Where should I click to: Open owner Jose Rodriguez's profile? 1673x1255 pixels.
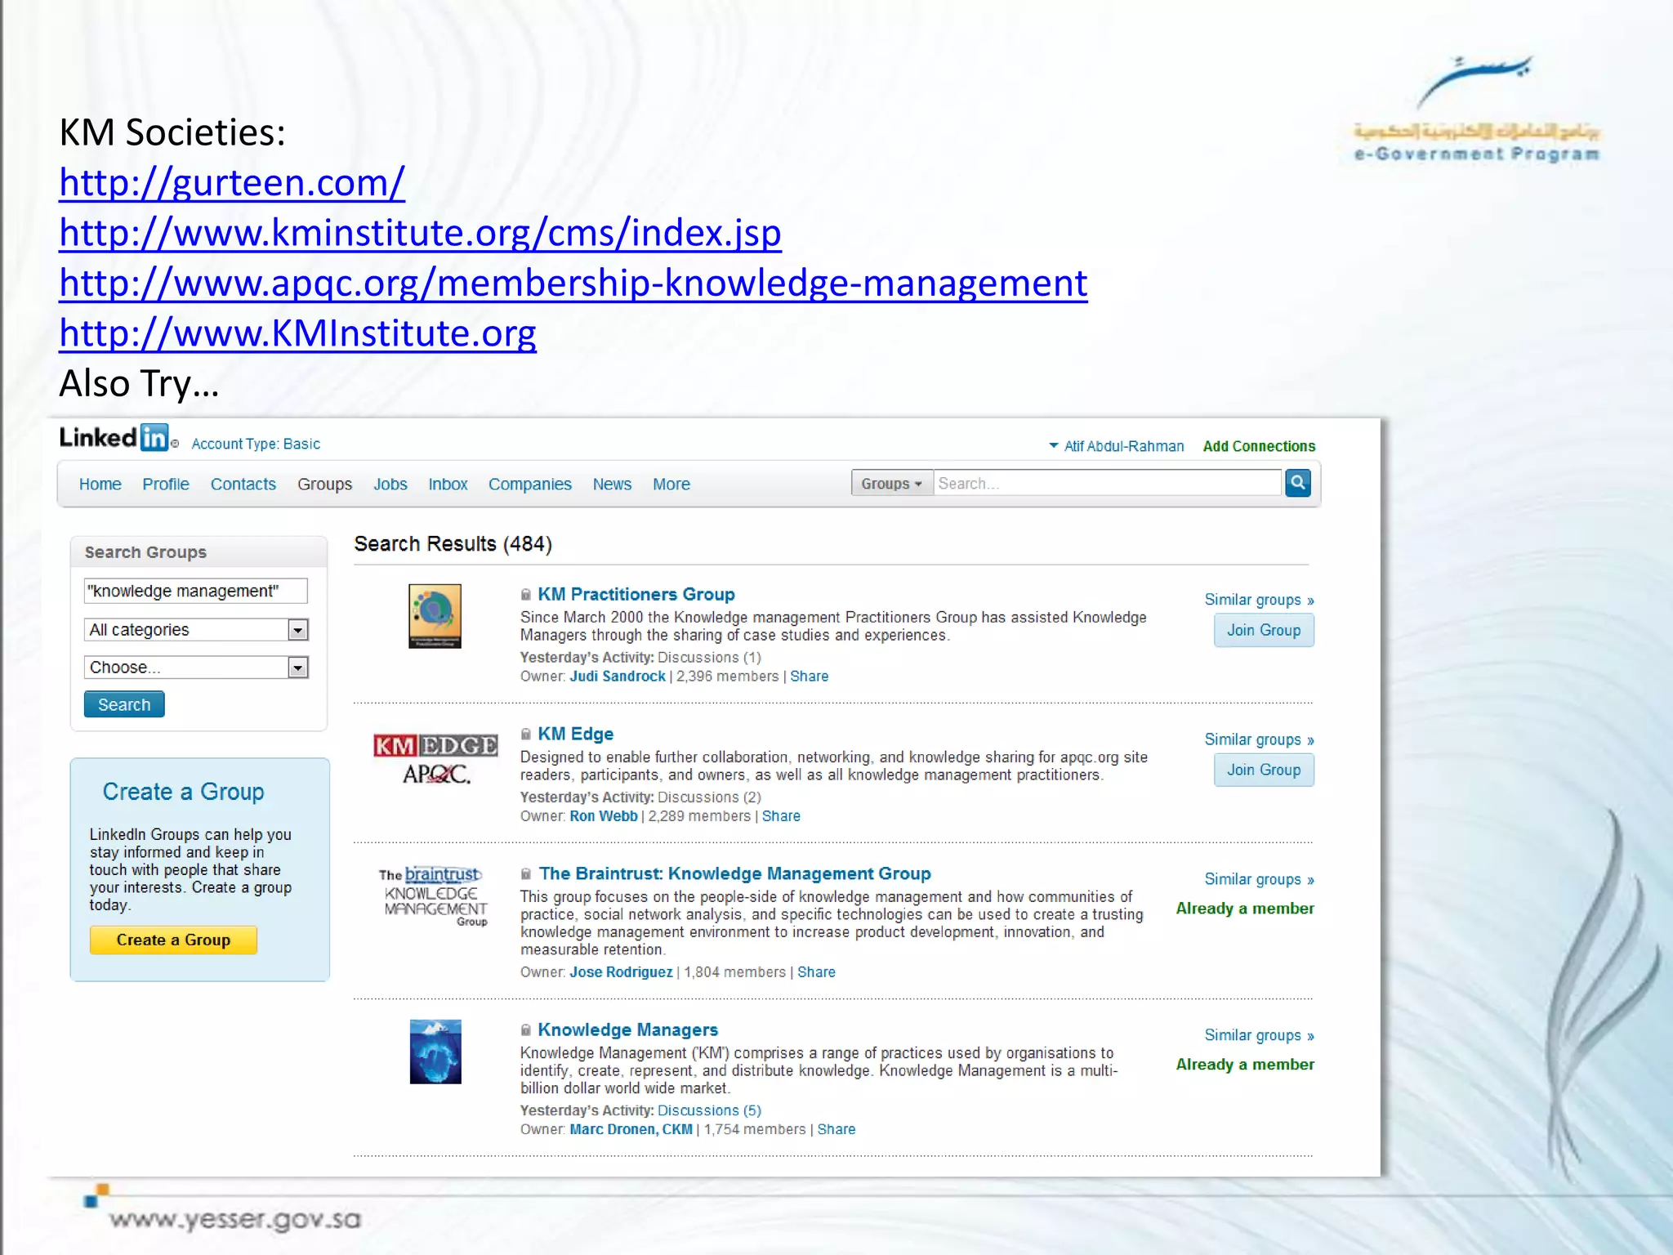pos(621,972)
